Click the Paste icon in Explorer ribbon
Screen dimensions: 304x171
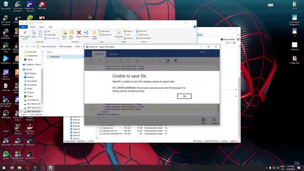tap(40, 34)
